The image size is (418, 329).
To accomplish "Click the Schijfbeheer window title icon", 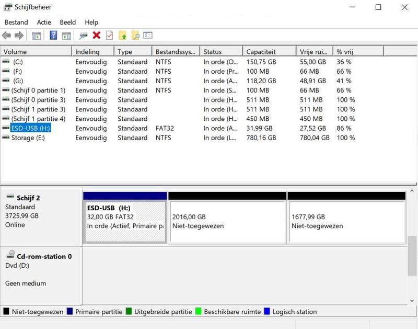I will [8, 7].
